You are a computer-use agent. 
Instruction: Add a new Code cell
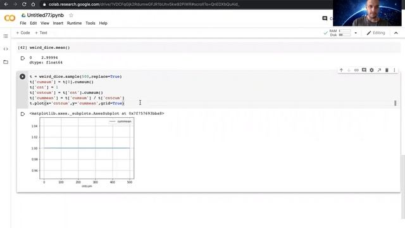(x=23, y=33)
